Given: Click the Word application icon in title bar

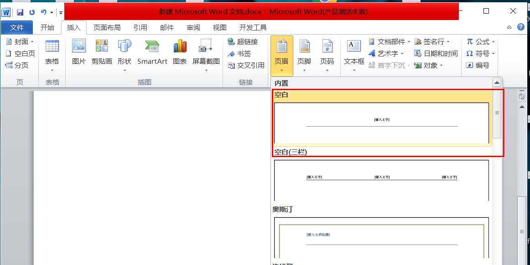Looking at the screenshot, I should coord(6,12).
